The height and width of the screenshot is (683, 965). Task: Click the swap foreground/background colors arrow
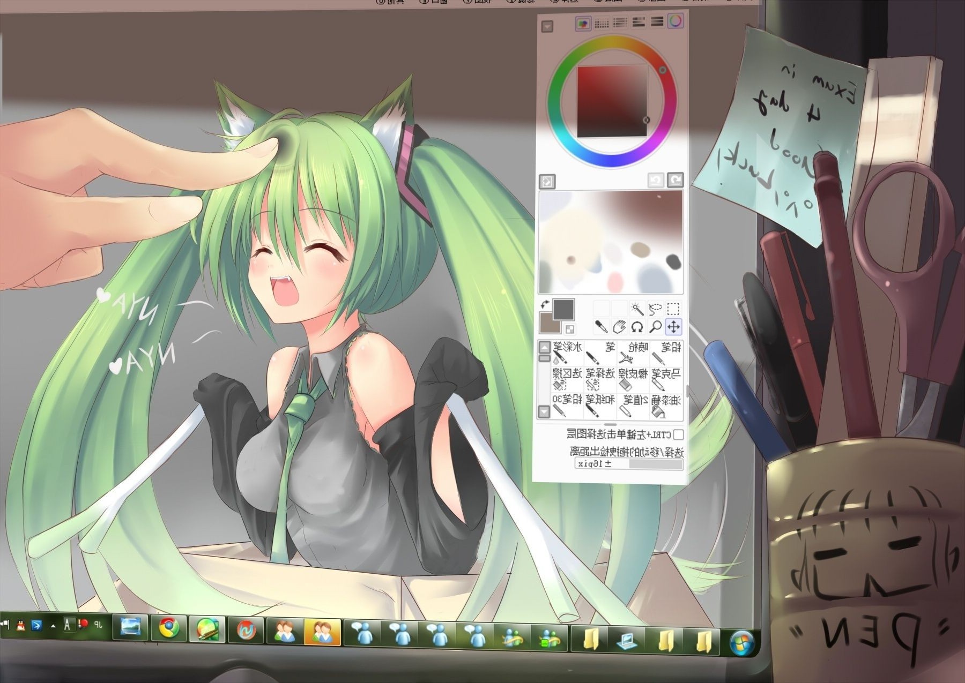pos(545,304)
